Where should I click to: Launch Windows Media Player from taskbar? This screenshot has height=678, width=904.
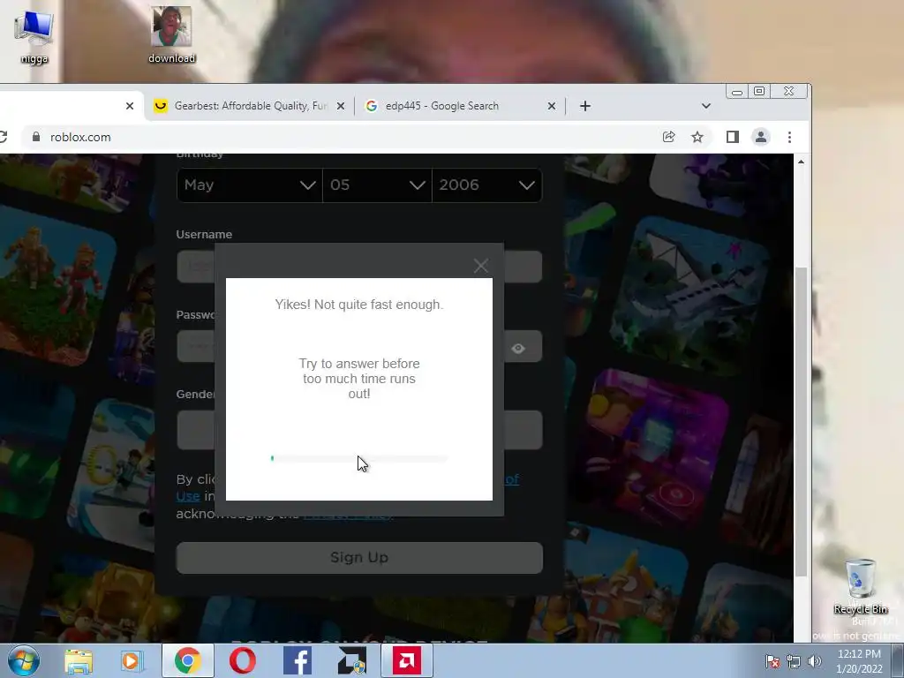pyautogui.click(x=132, y=661)
